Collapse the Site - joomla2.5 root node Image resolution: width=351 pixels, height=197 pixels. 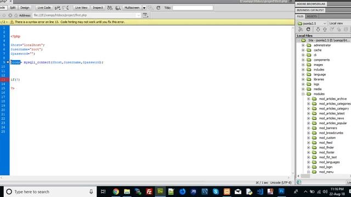pyautogui.click(x=298, y=40)
